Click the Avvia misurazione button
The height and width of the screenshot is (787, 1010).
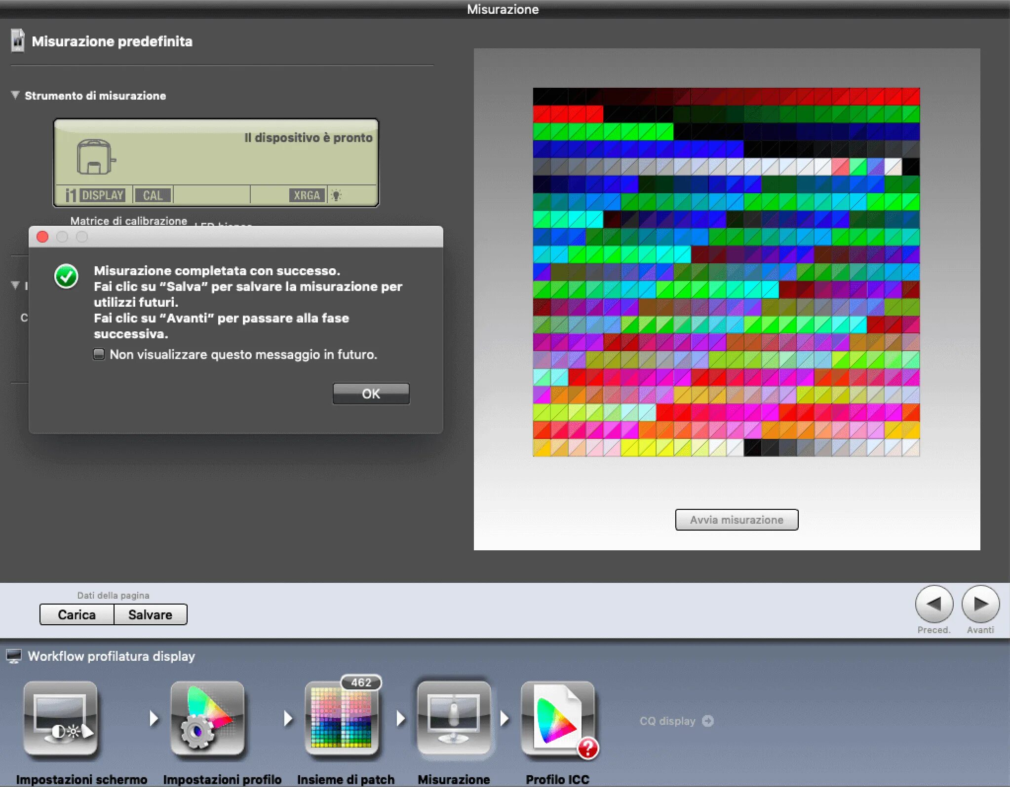coord(736,520)
